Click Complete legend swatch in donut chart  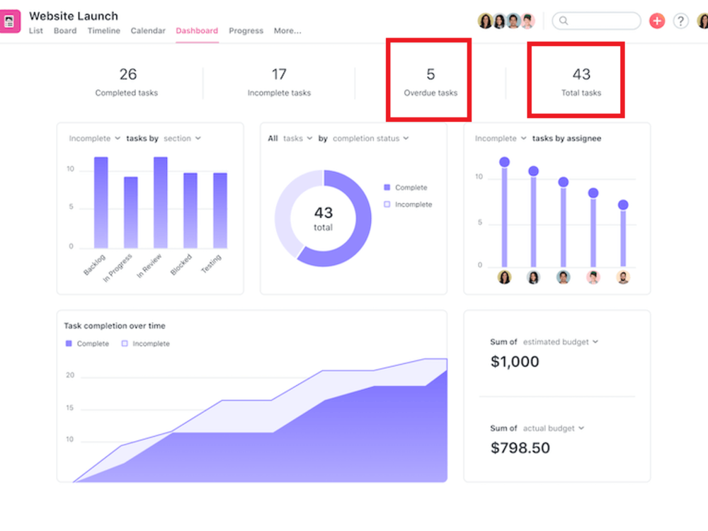(x=387, y=188)
